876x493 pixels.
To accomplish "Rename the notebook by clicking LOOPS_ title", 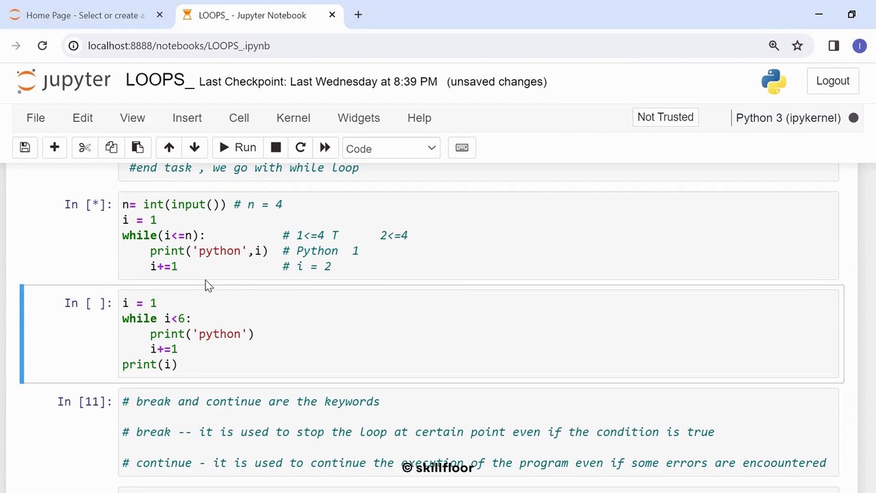I will pos(160,80).
